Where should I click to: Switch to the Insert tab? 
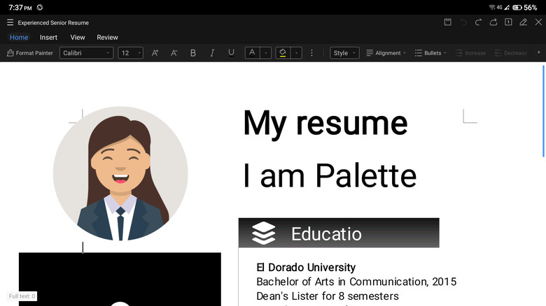[48, 37]
